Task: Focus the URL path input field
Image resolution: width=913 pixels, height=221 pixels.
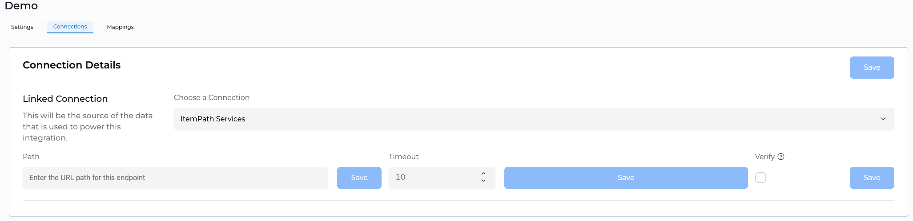Action: (x=175, y=178)
